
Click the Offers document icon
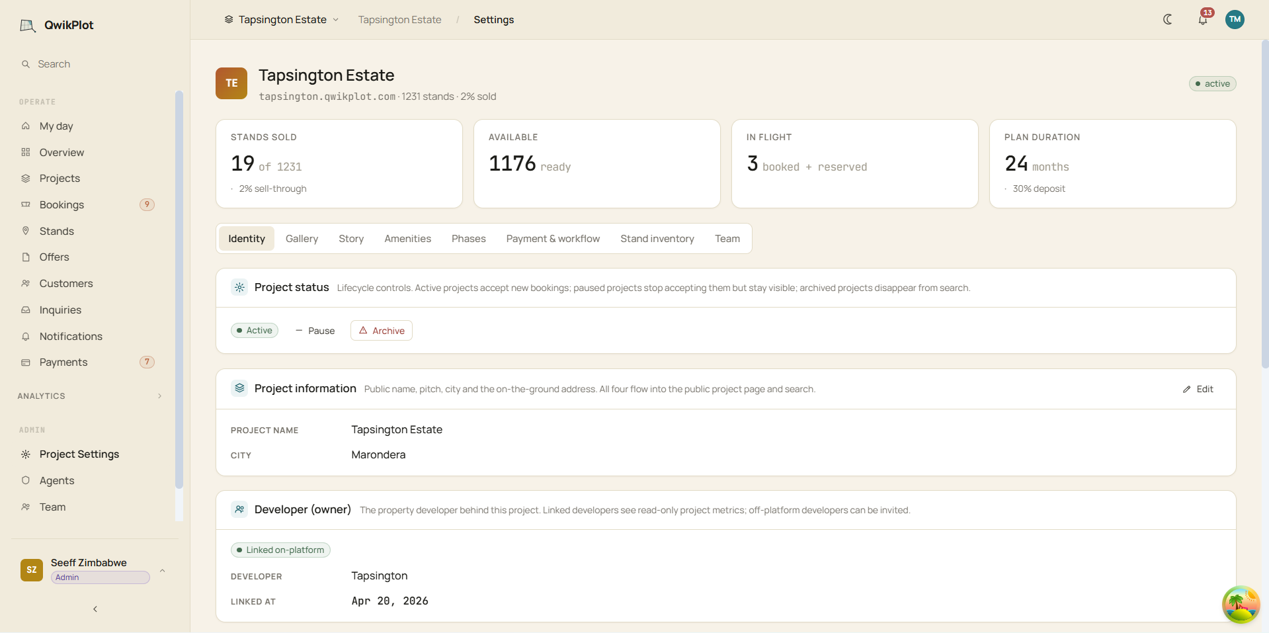(x=26, y=257)
